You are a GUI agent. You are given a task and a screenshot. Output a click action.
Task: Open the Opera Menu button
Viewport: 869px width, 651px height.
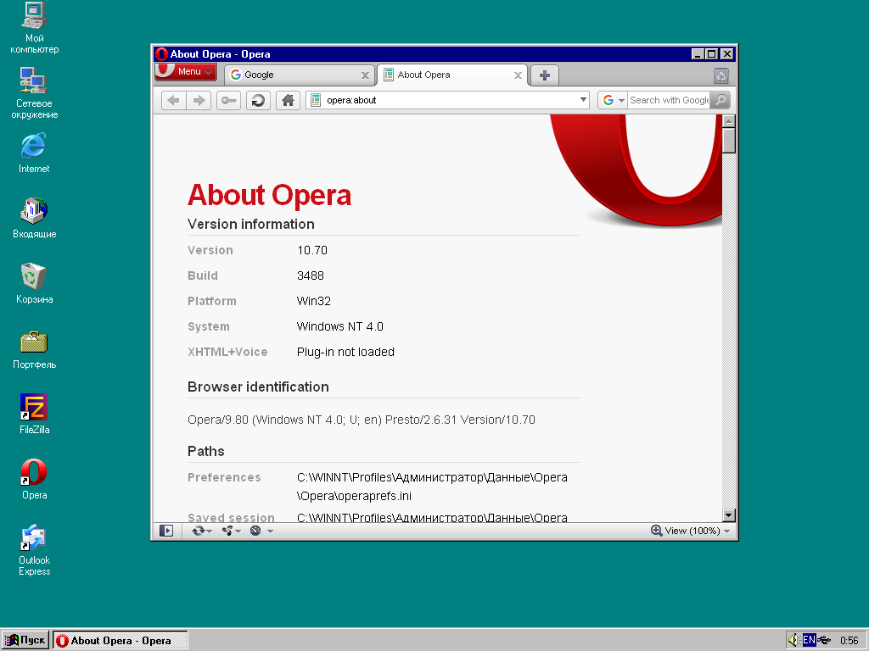coord(185,72)
